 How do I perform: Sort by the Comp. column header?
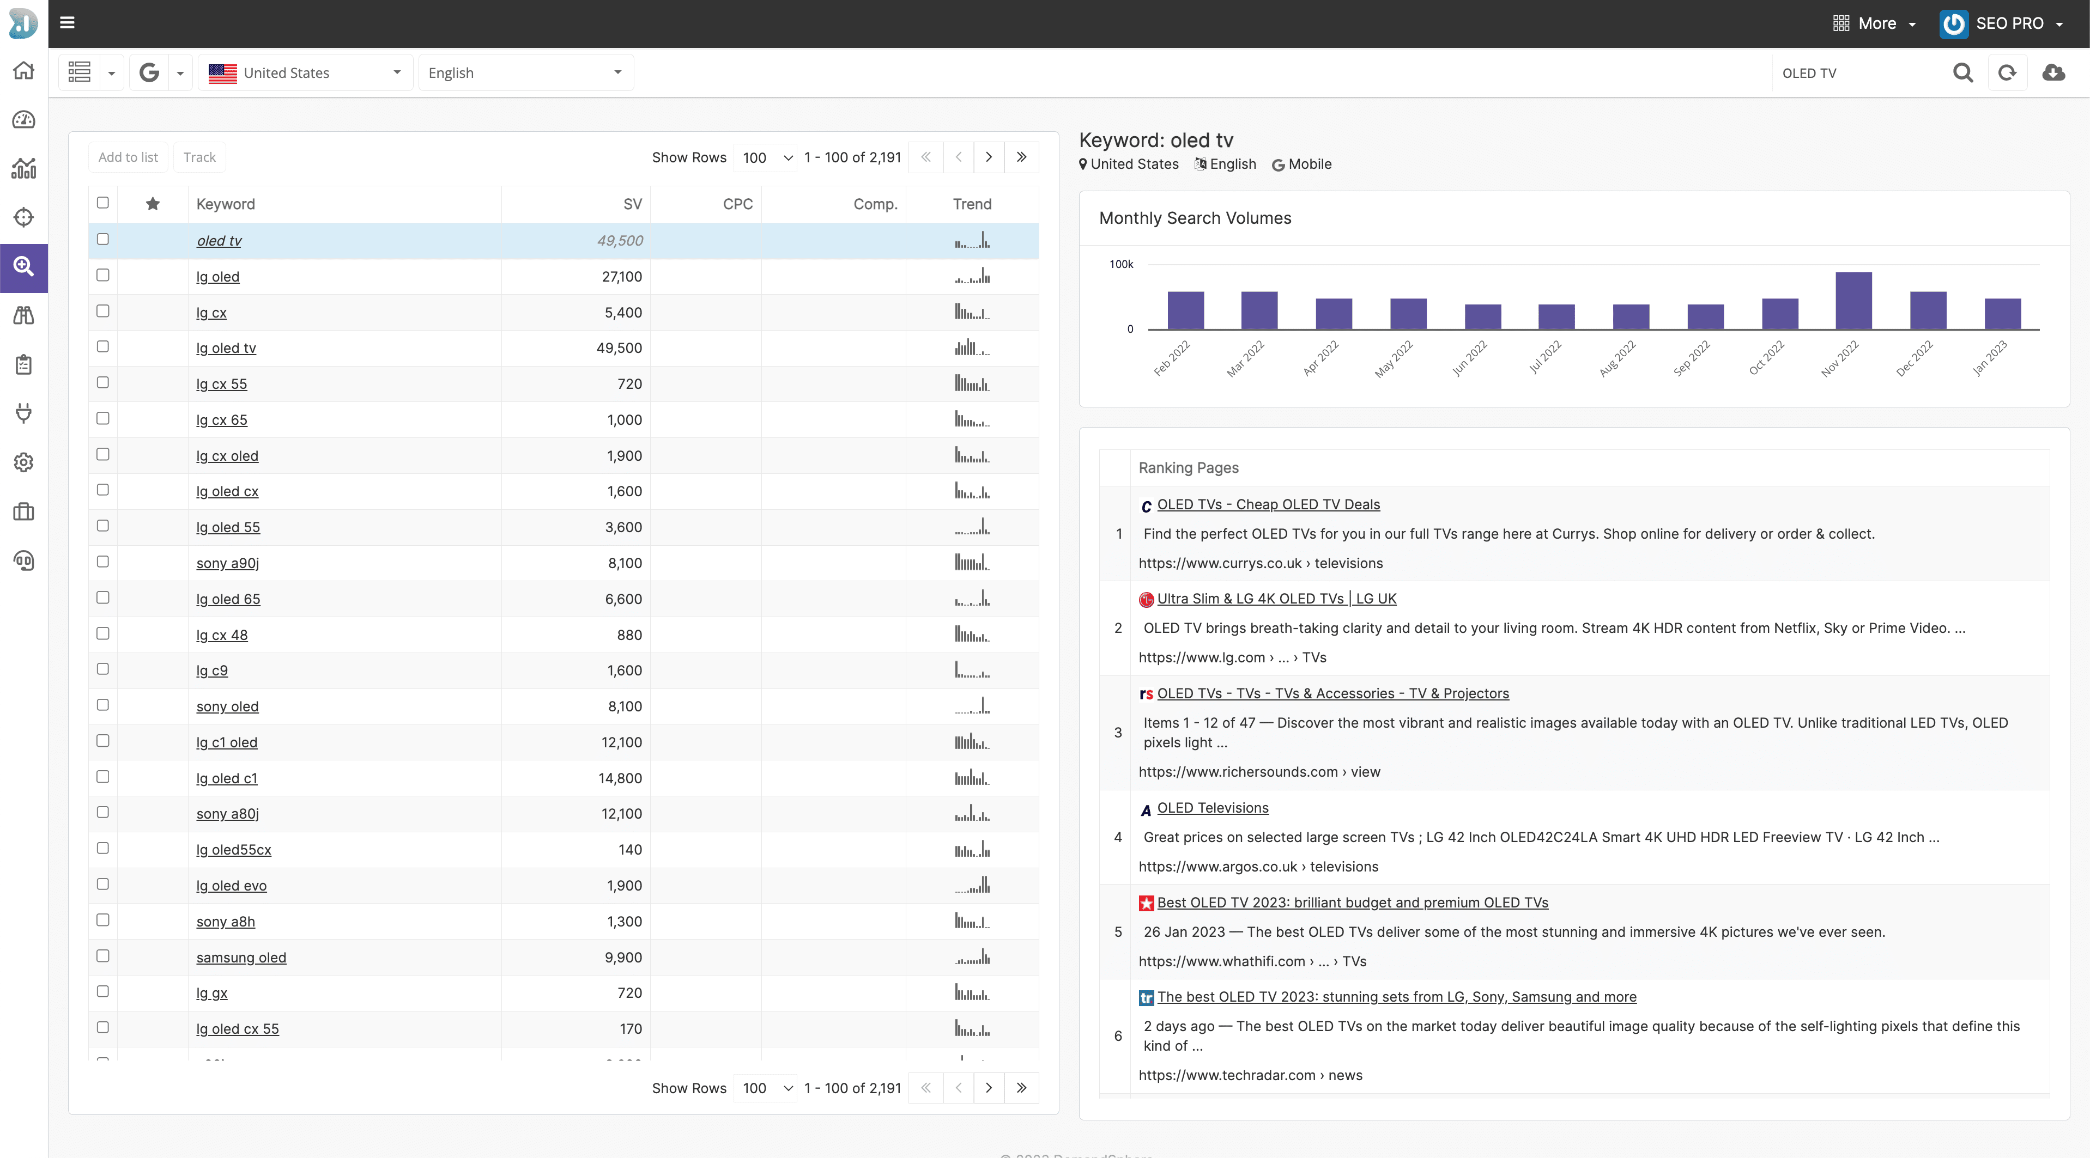[875, 204]
